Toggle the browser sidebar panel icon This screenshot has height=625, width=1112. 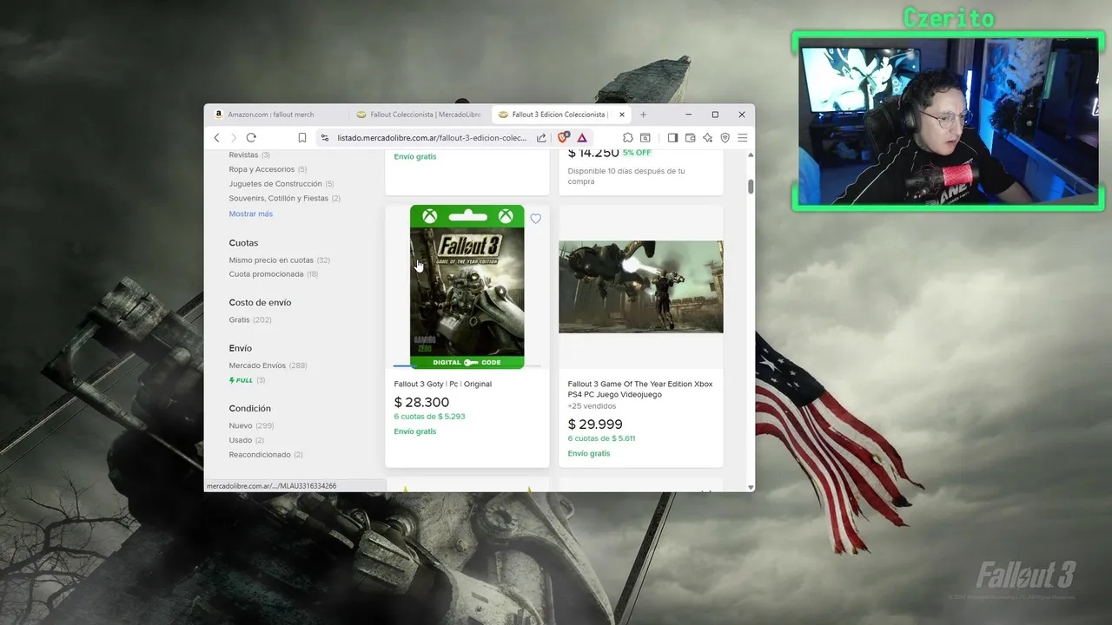coord(672,137)
